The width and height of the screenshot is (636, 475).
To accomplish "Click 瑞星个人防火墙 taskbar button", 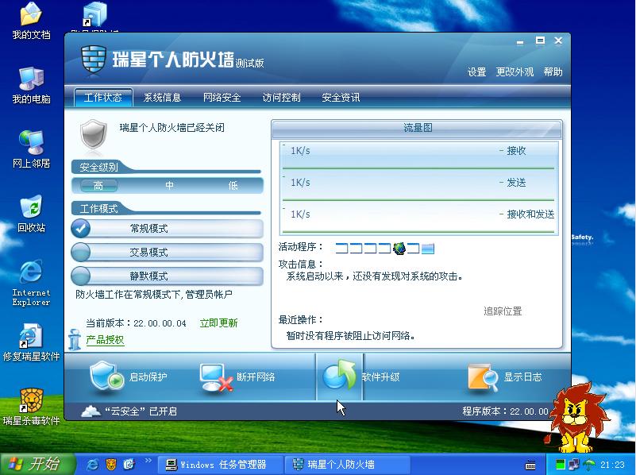I will coord(348,465).
